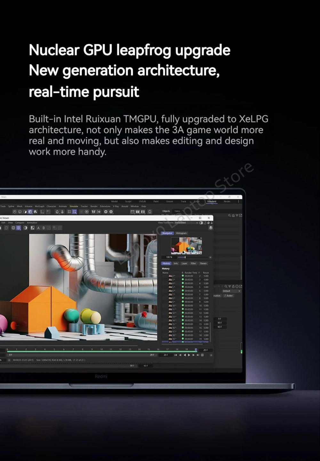The width and height of the screenshot is (320, 461).
Task: Select the A compare icon in Picture Viewer
Action: pyautogui.click(x=38, y=228)
